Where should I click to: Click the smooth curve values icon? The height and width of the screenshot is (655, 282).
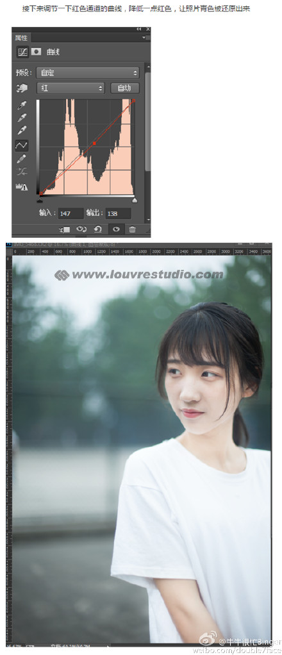point(22,172)
